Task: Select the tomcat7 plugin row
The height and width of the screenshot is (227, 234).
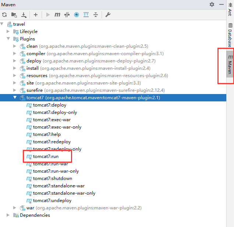Action: tap(113, 98)
